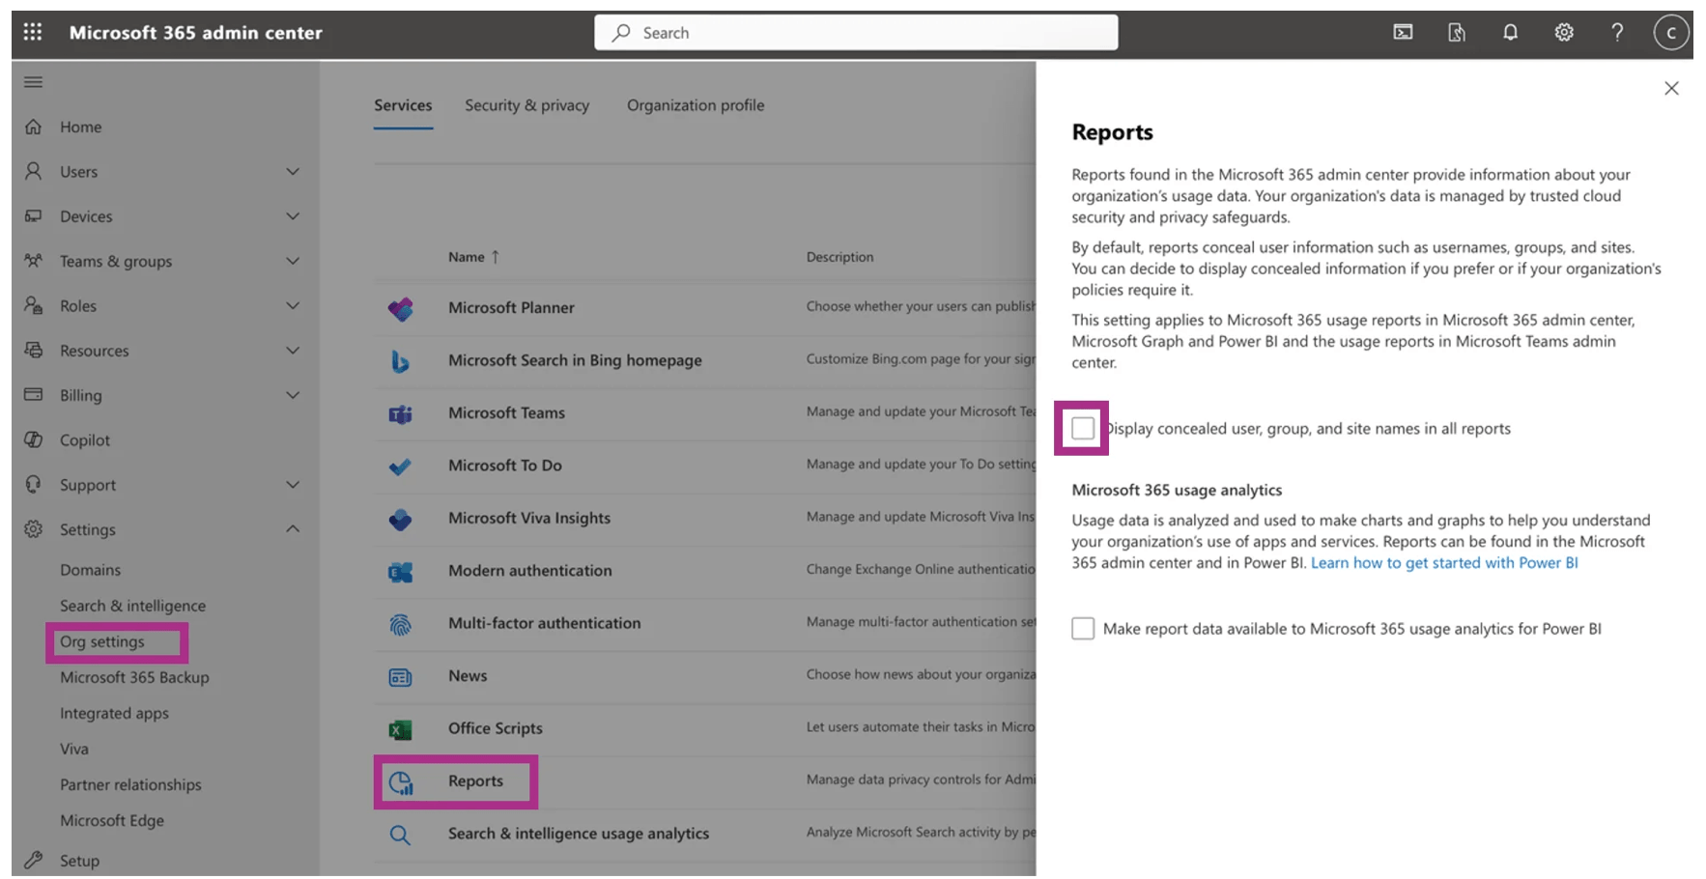Click the Microsoft Planner icon
Image resolution: width=1706 pixels, height=879 pixels.
400,308
